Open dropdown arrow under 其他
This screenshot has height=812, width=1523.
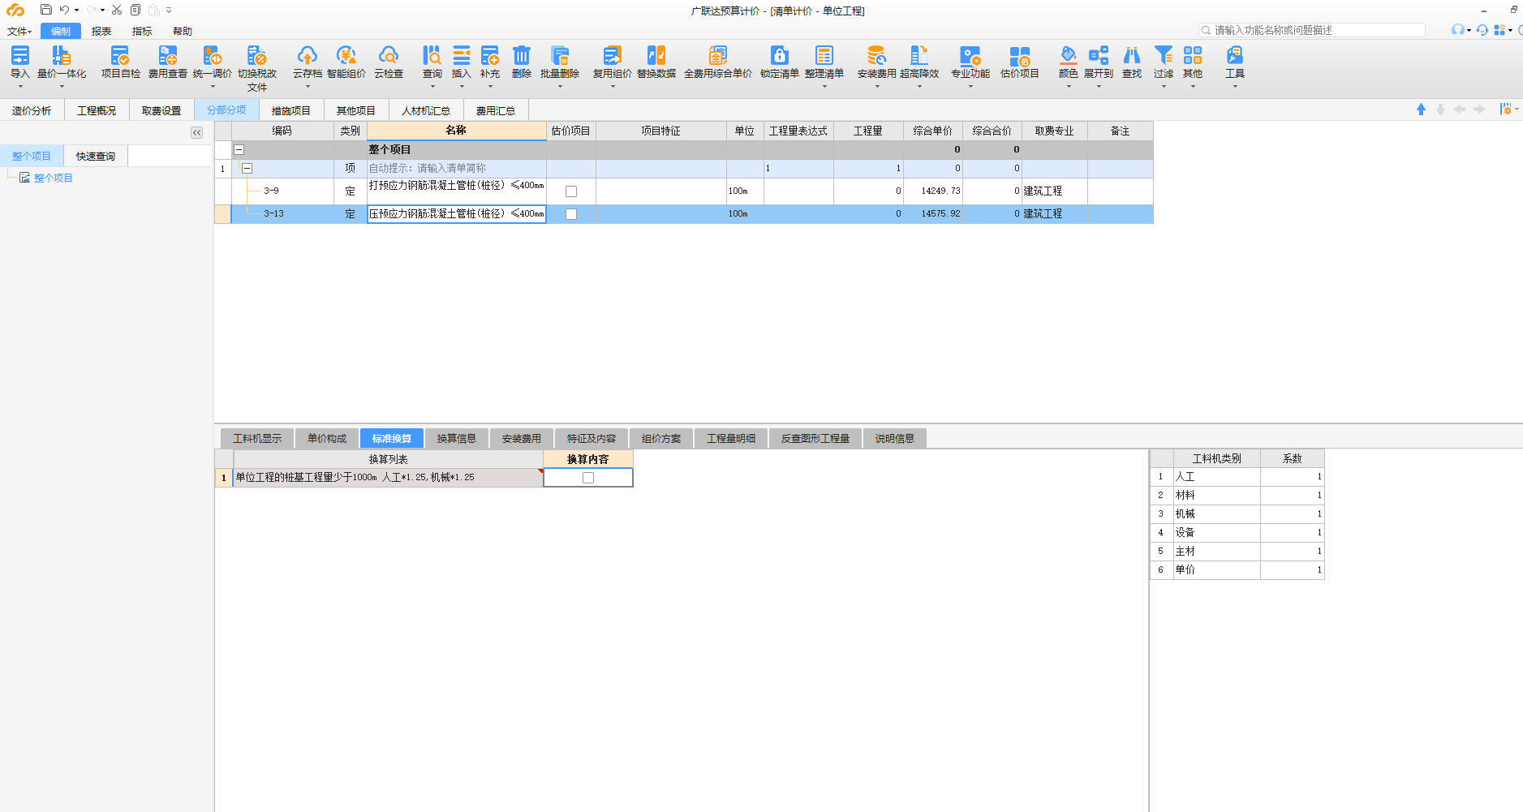[x=1193, y=87]
